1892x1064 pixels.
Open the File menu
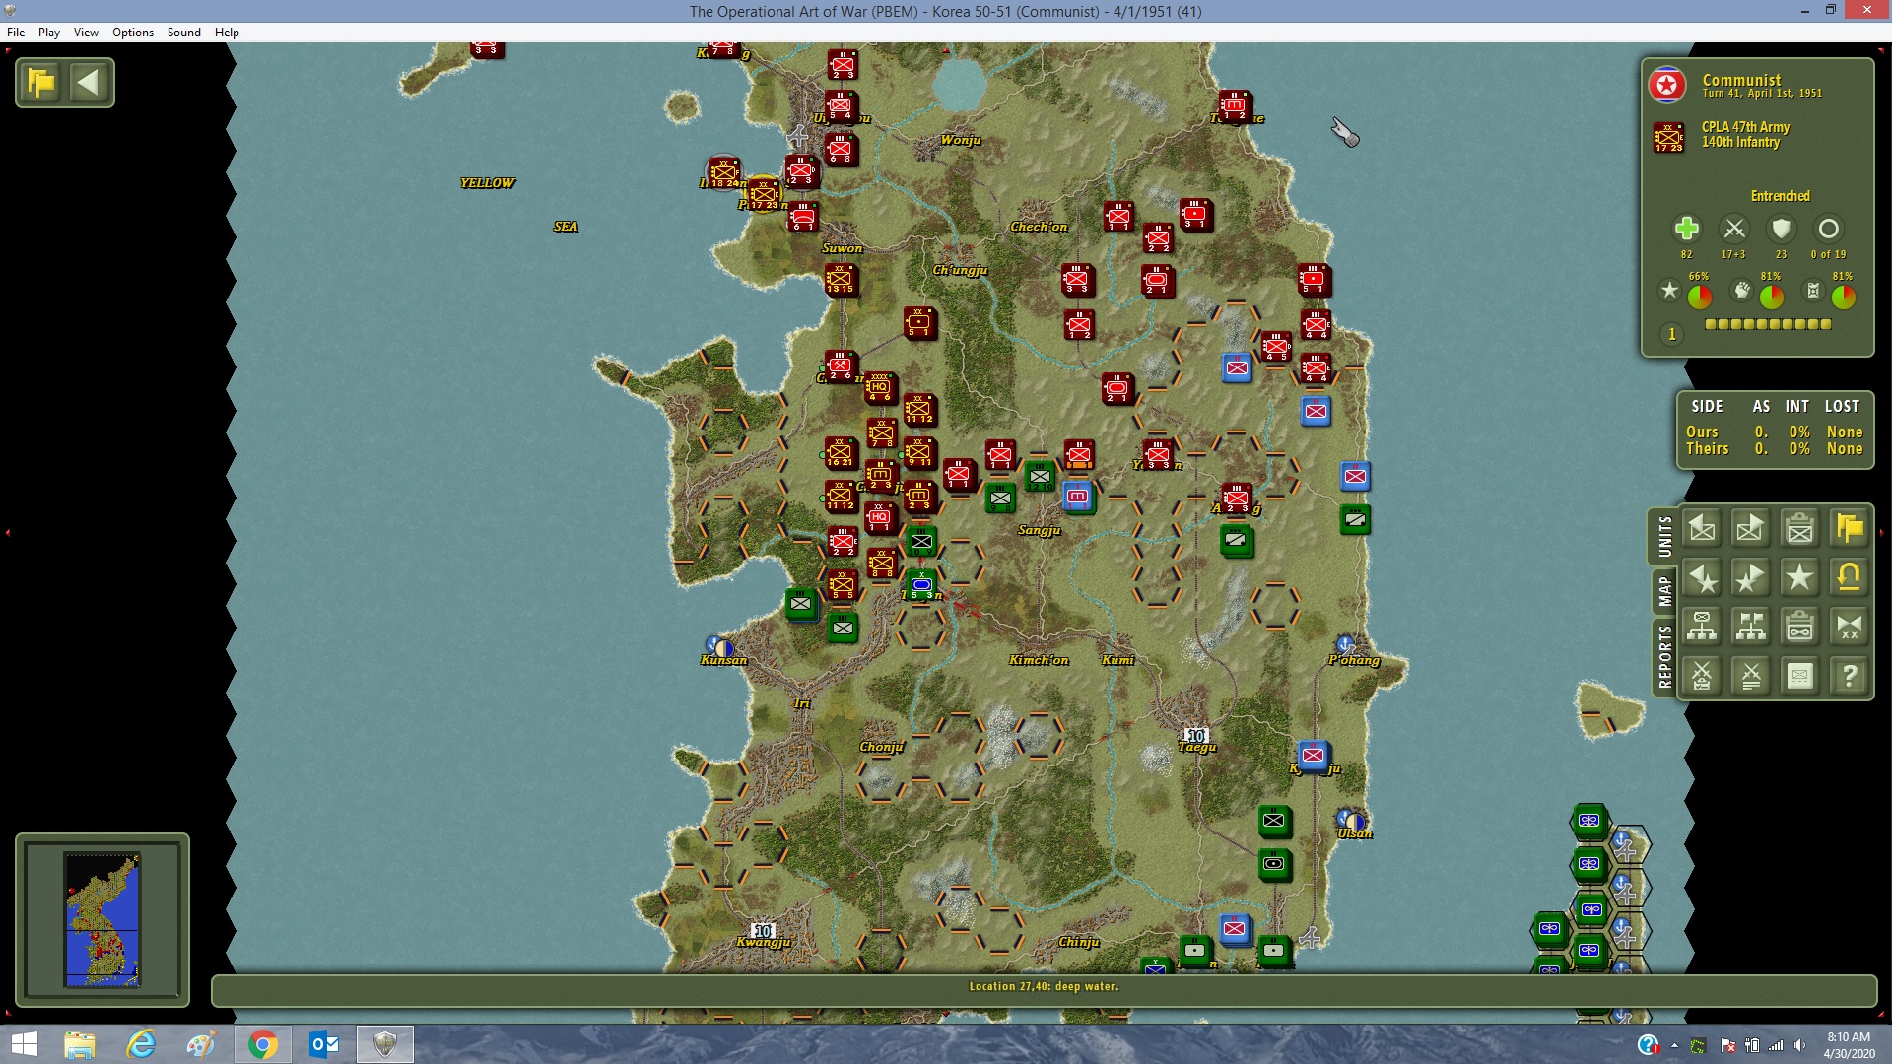[16, 33]
